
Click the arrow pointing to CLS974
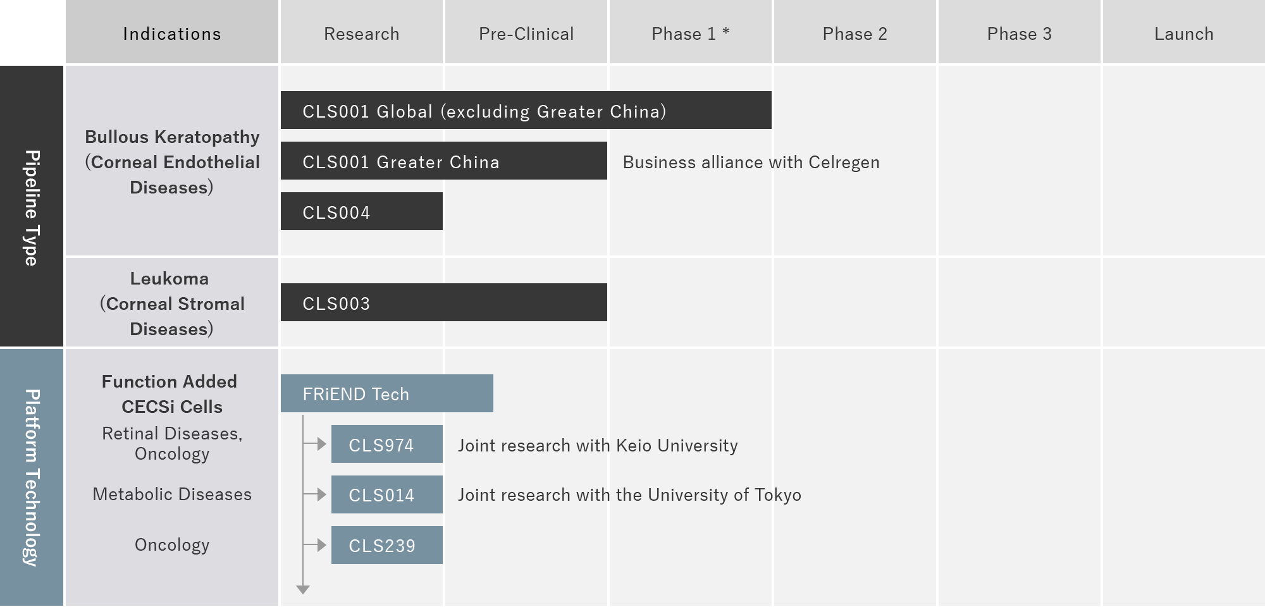(x=321, y=444)
